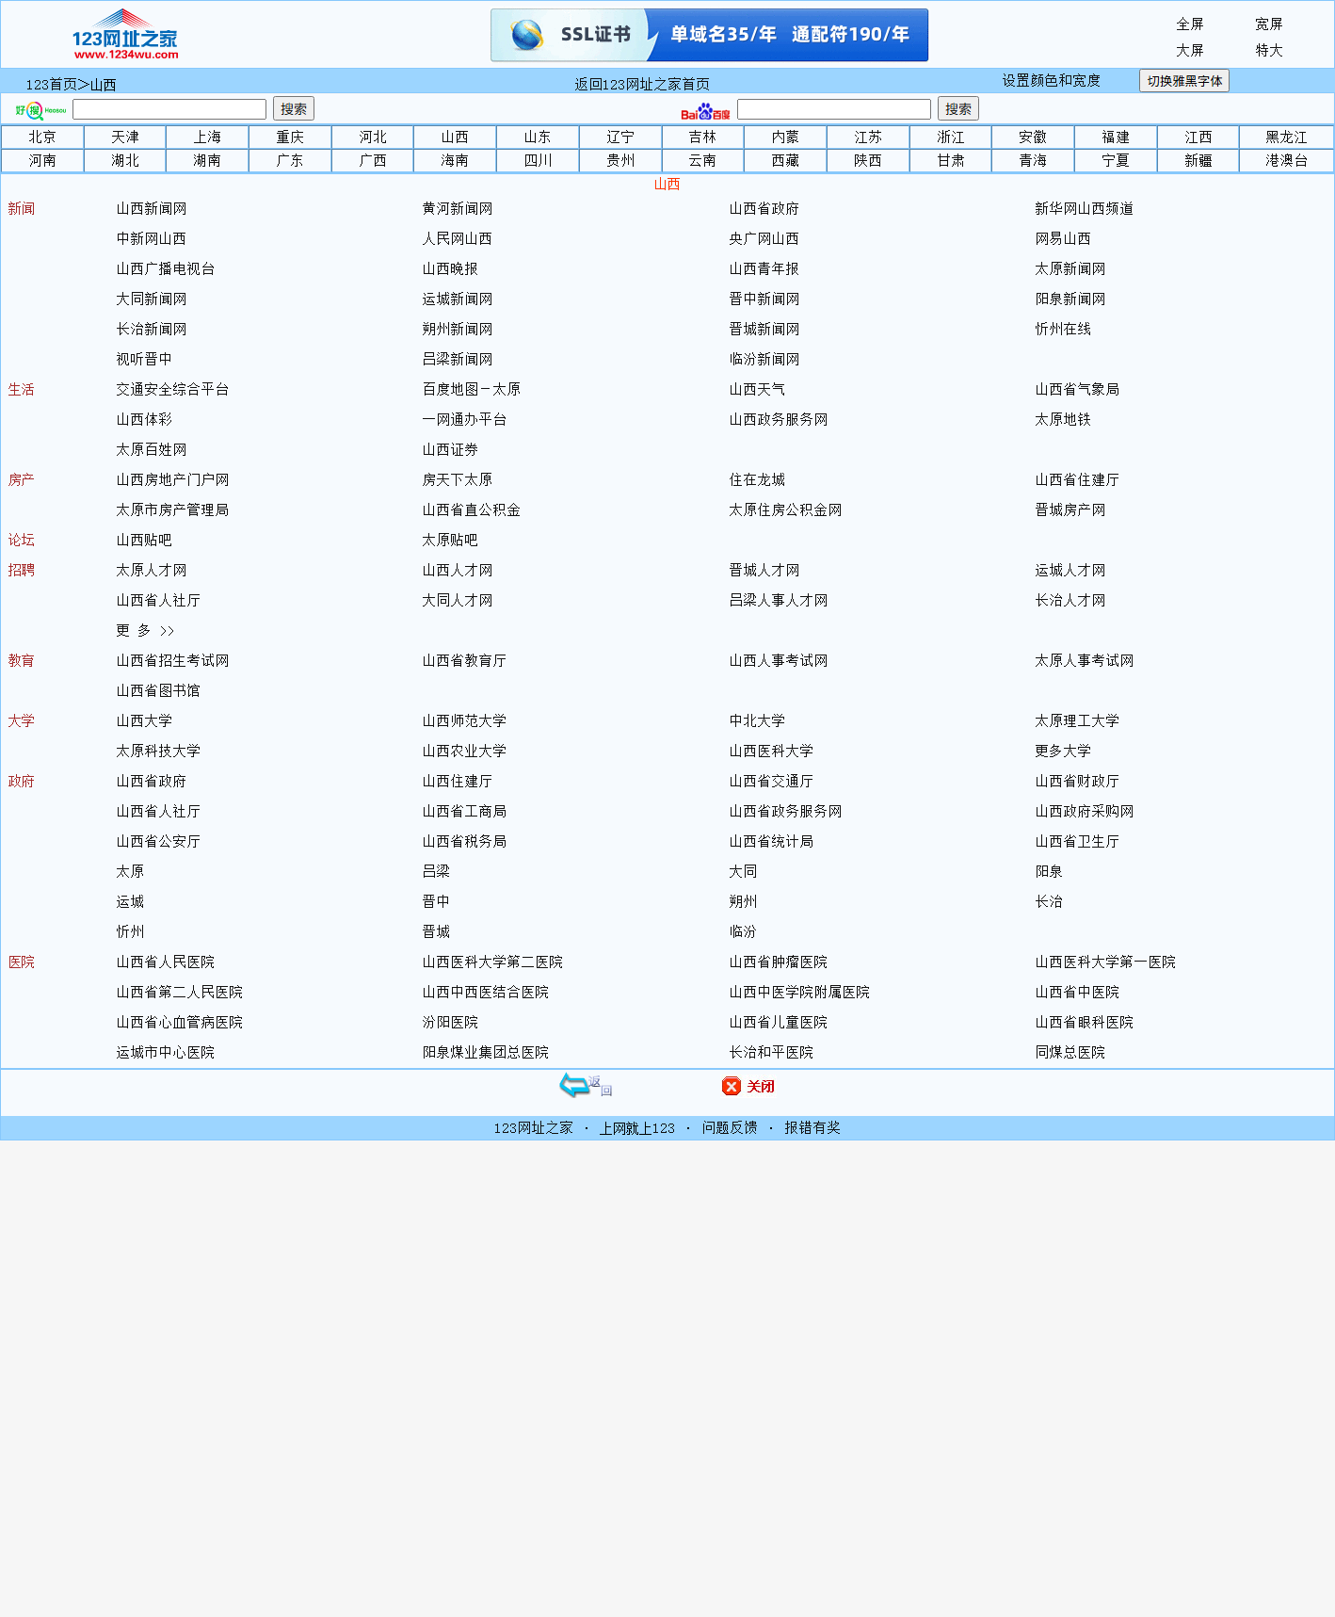Expand more recruitment links via 更多 >>
The image size is (1335, 1617).
click(x=145, y=630)
